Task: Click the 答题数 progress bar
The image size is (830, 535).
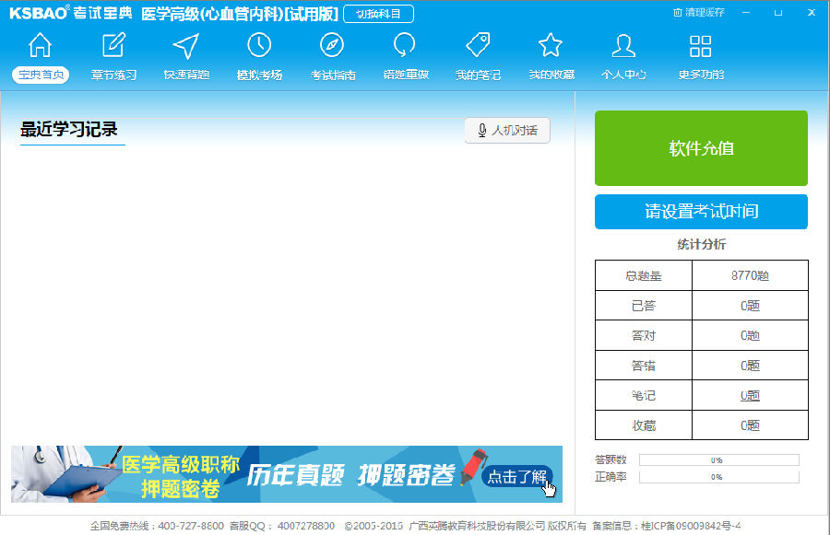Action: tap(718, 459)
